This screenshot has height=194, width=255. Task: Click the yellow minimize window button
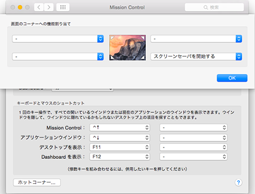coord(20,7)
